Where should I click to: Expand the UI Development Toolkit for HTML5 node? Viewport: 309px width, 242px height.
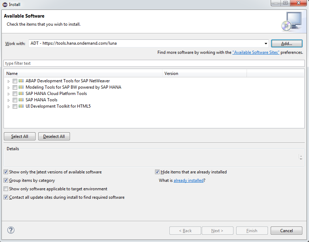(8, 107)
